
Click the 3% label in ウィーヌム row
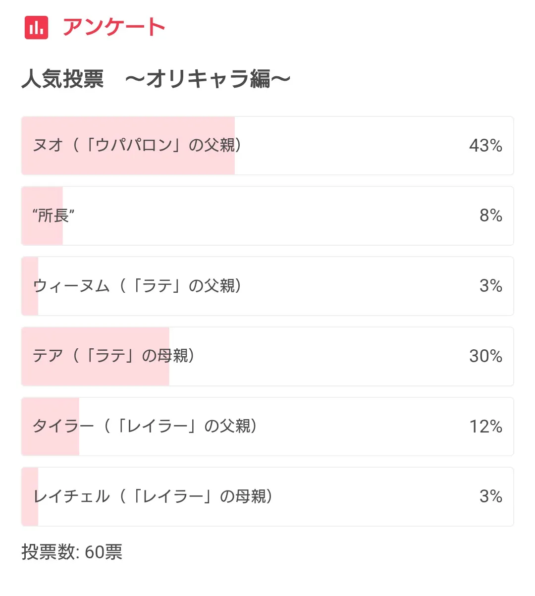490,286
